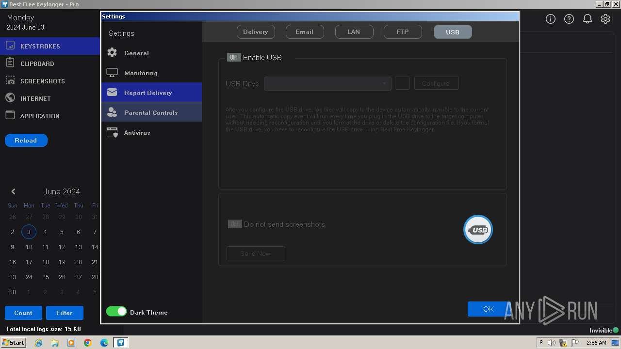The height and width of the screenshot is (349, 621).
Task: Go to previous month in calendar
Action: point(13,191)
